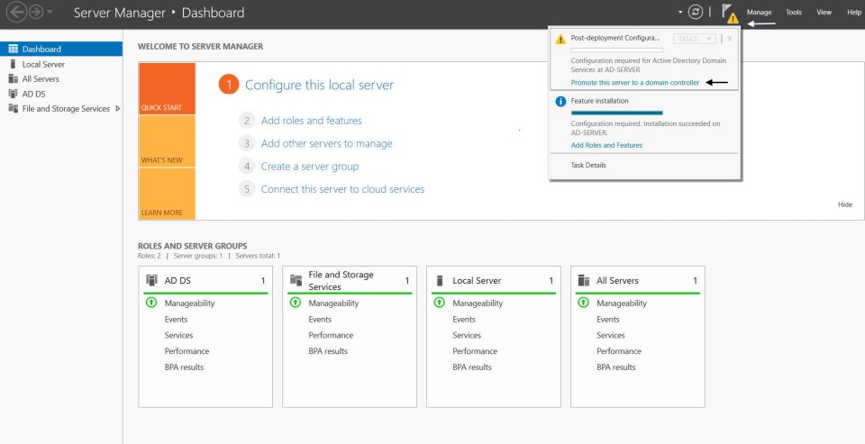Click AD DS Manageability green status icon

click(151, 303)
